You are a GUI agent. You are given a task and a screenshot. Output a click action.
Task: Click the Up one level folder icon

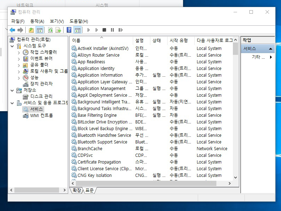click(31, 30)
